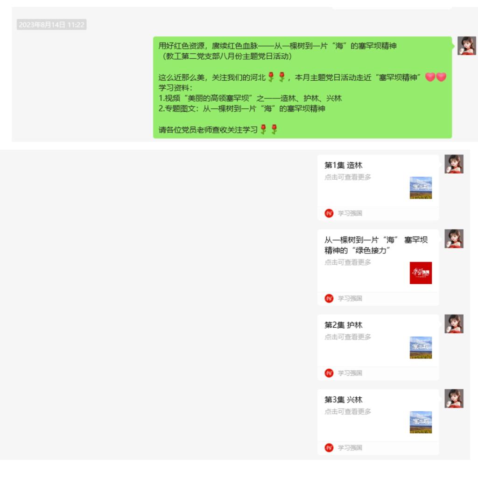Viewport: 478px width, 478px height.
Task: Open the 第2集 护林 video thumbnail
Action: click(x=421, y=347)
